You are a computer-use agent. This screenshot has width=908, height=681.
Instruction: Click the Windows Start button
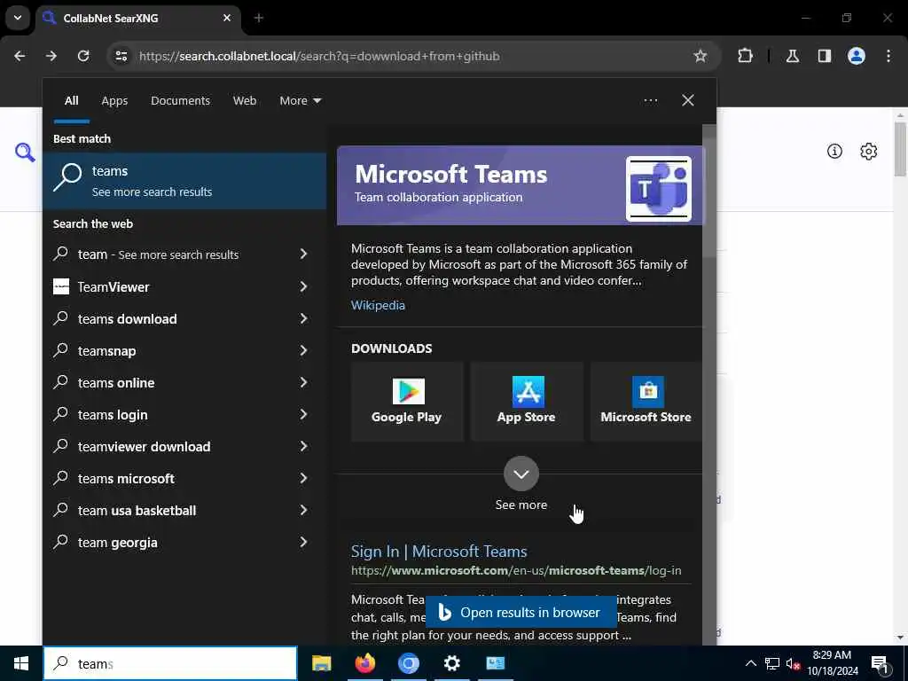tap(21, 663)
